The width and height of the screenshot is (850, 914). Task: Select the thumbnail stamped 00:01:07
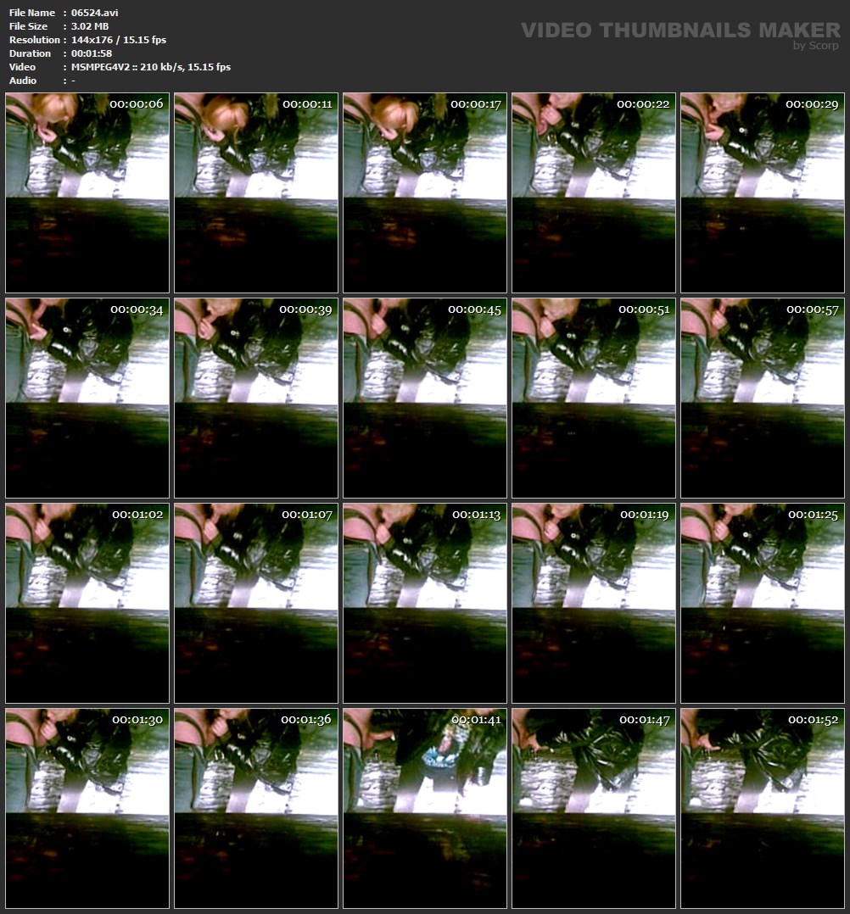click(256, 604)
